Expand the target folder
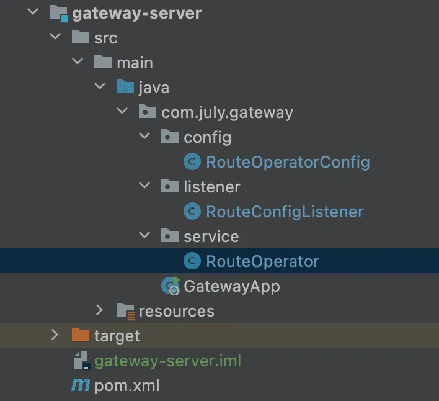 (55, 336)
